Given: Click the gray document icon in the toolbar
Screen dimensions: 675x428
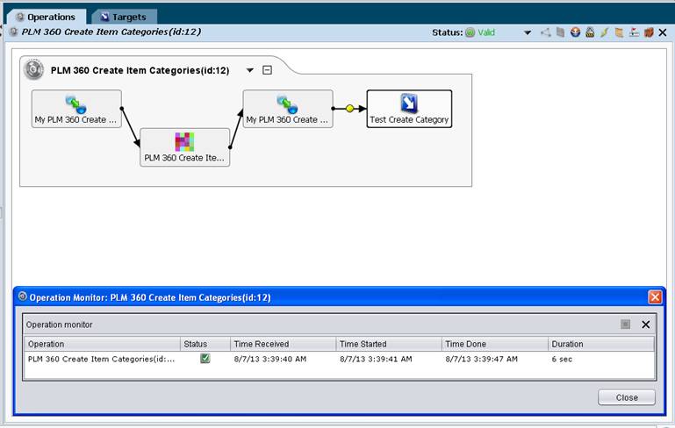Looking at the screenshot, I should click(x=560, y=32).
